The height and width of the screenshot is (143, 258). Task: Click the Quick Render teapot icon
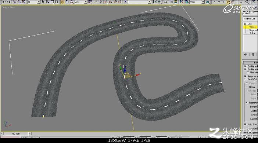207,2
